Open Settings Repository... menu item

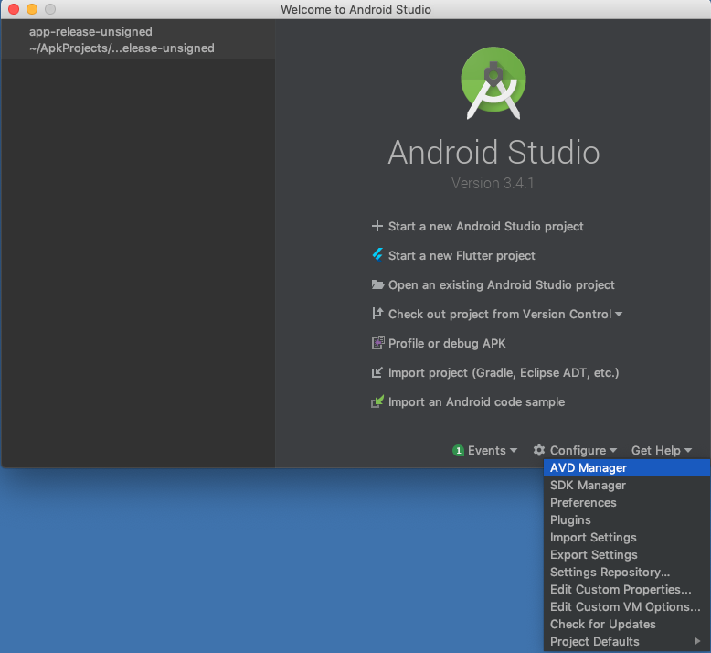627,572
